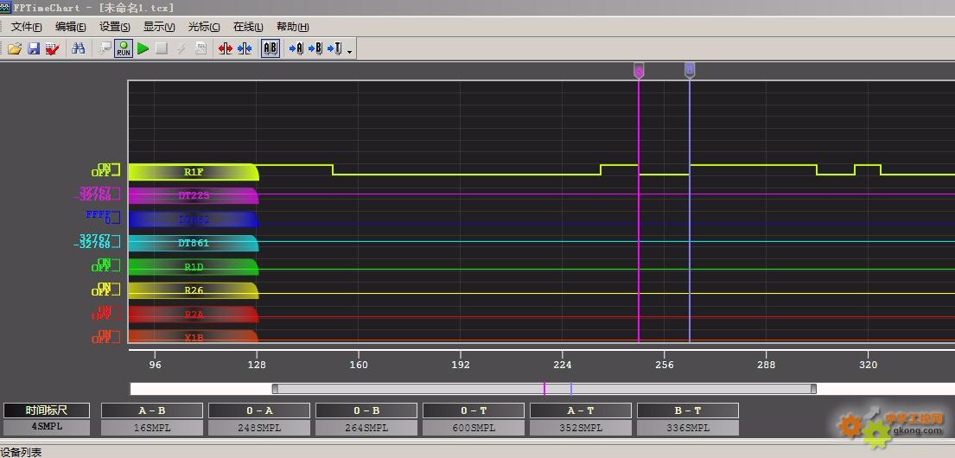Viewport: 955px width, 458px height.
Task: Jump to cursor B toolbar icon
Action: click(315, 48)
